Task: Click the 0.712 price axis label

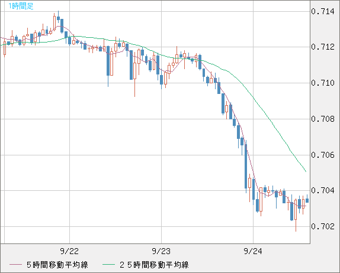Action: (323, 47)
